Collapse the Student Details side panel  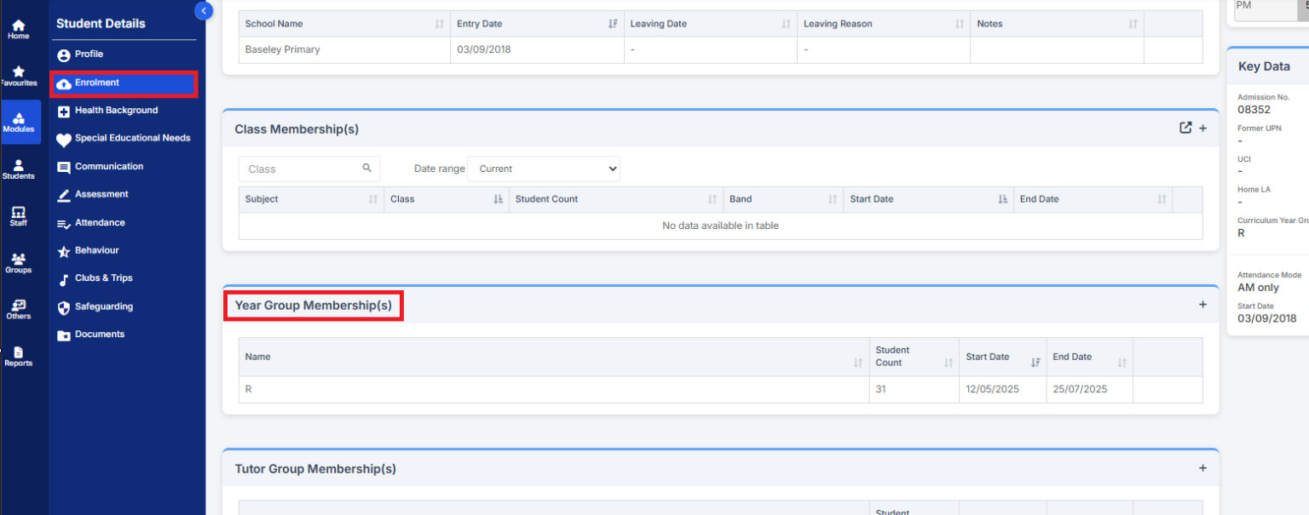coord(204,10)
